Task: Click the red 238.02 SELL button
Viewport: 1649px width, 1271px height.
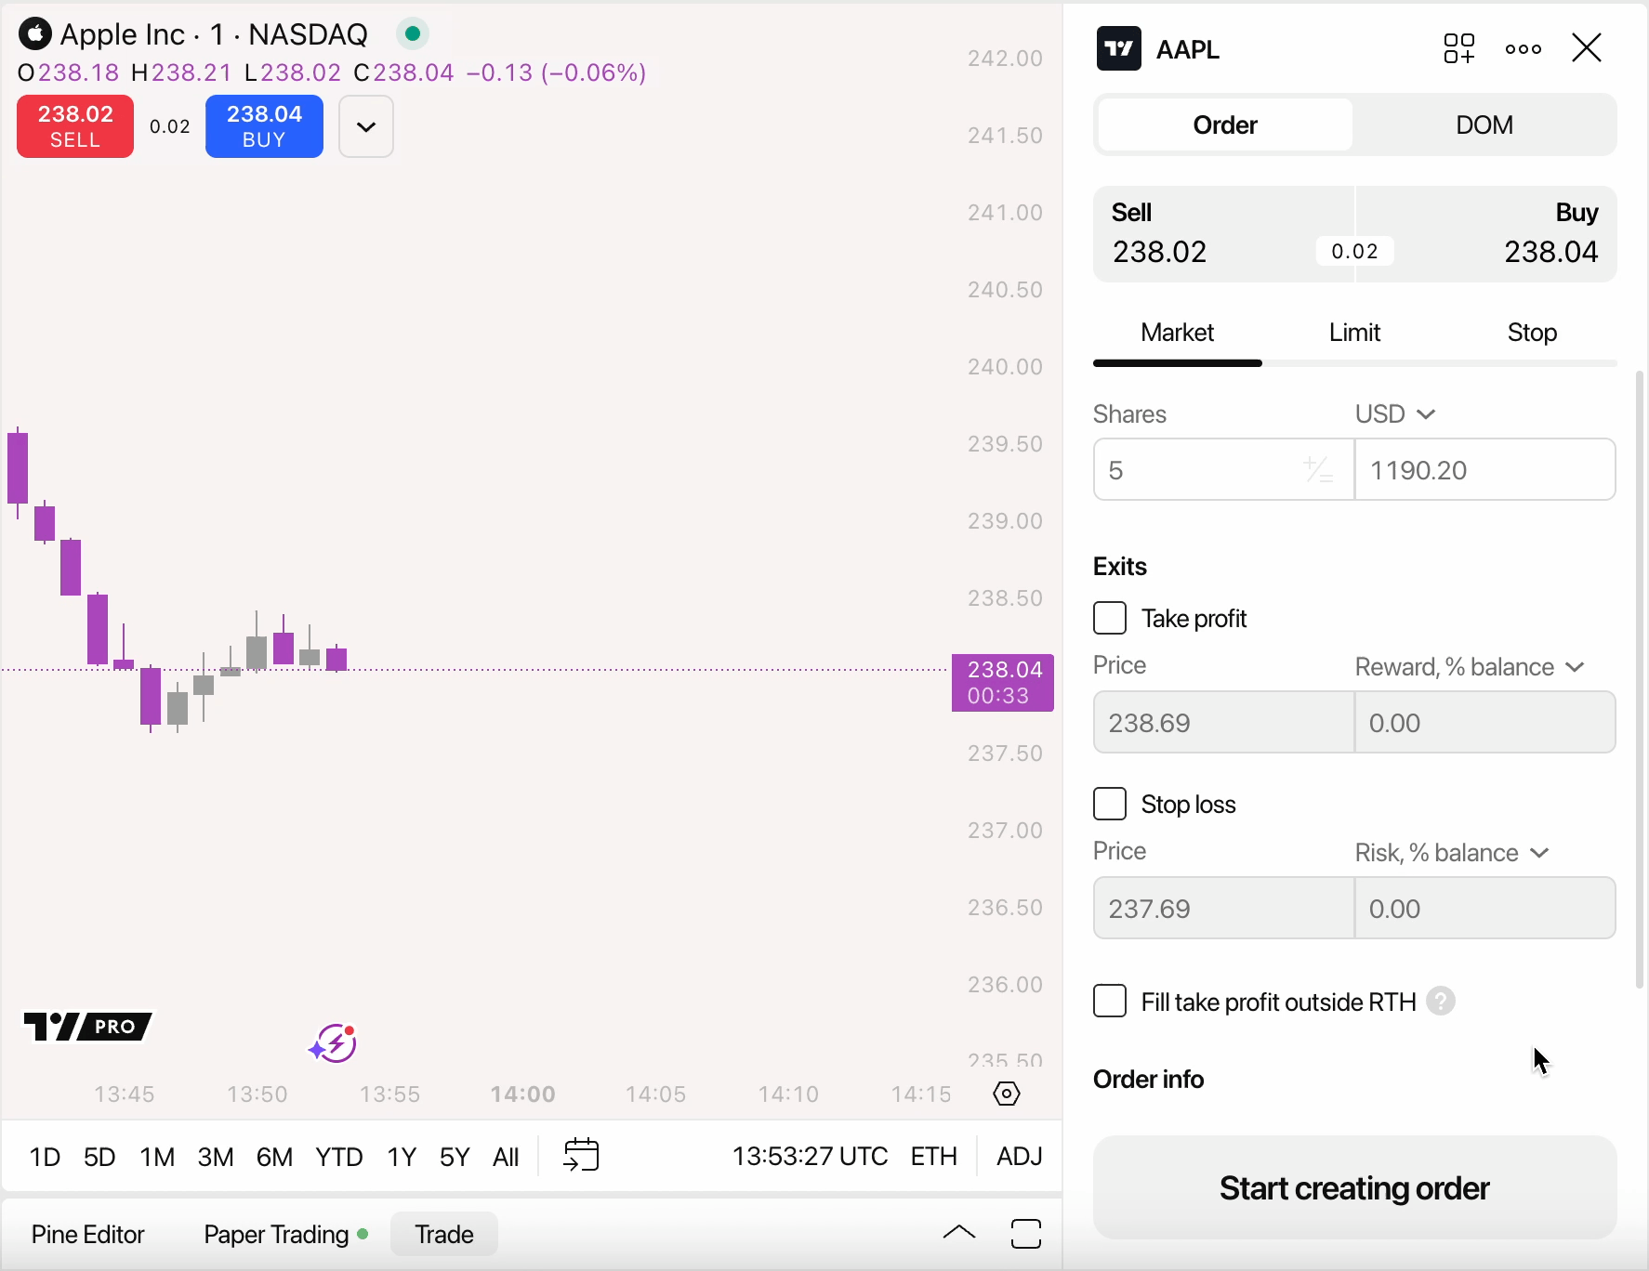Action: [75, 126]
